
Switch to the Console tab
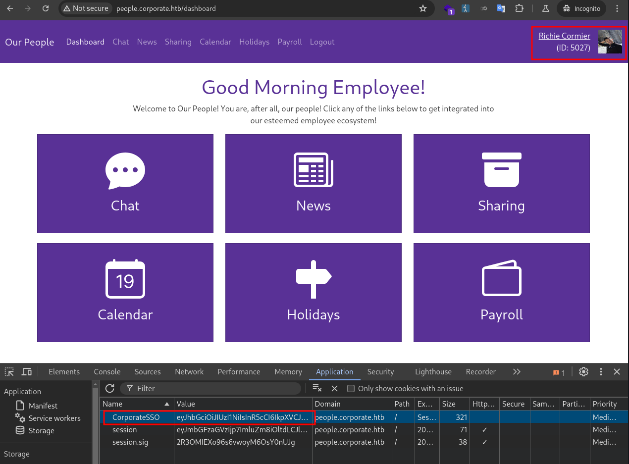(107, 372)
